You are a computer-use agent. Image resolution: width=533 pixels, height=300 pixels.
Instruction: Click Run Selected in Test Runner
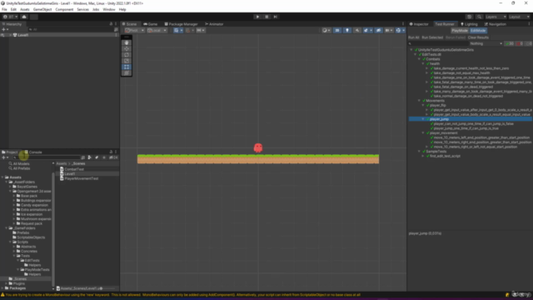coord(432,37)
